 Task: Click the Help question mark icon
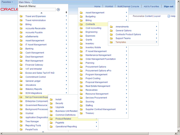coord(169,16)
